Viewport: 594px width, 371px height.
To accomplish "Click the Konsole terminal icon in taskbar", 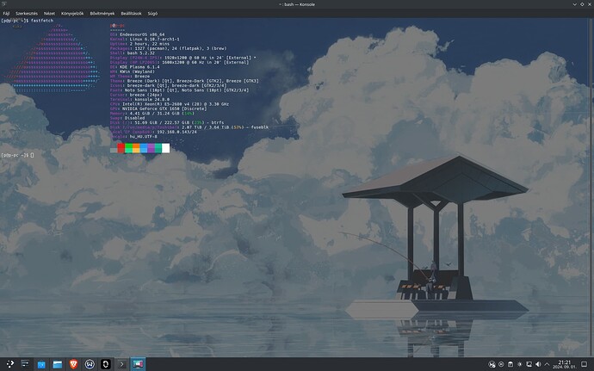I will [x=121, y=364].
